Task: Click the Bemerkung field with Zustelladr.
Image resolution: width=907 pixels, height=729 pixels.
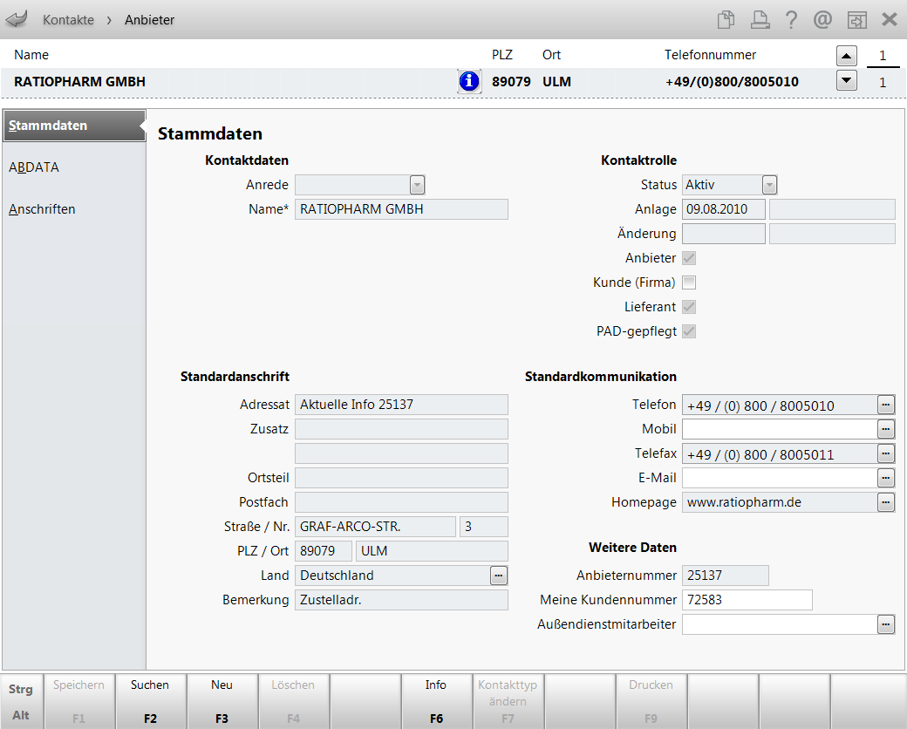Action: 401,600
